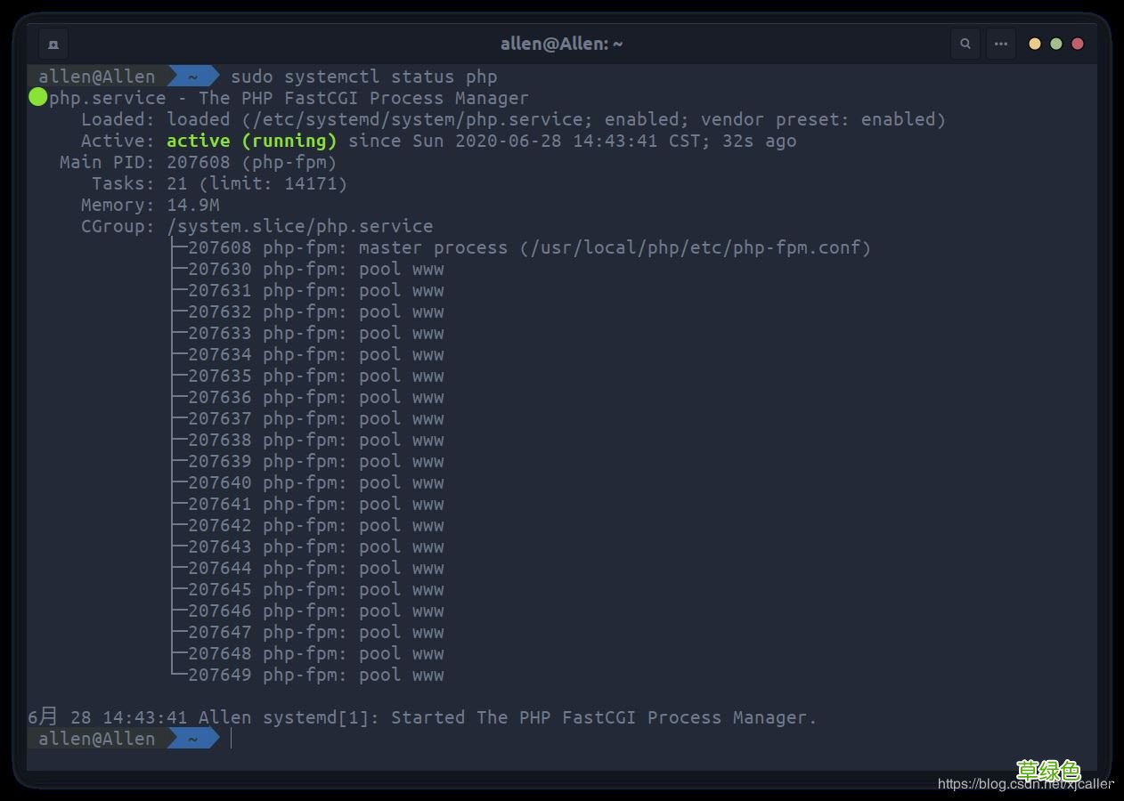Select the allen@Allen prompt label

tap(98, 77)
